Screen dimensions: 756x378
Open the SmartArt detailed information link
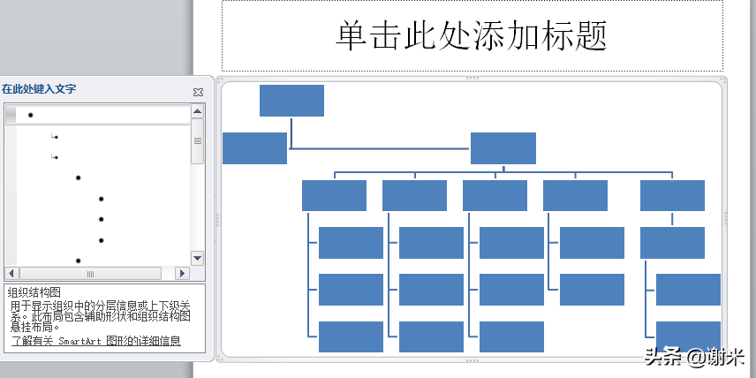[x=96, y=342]
